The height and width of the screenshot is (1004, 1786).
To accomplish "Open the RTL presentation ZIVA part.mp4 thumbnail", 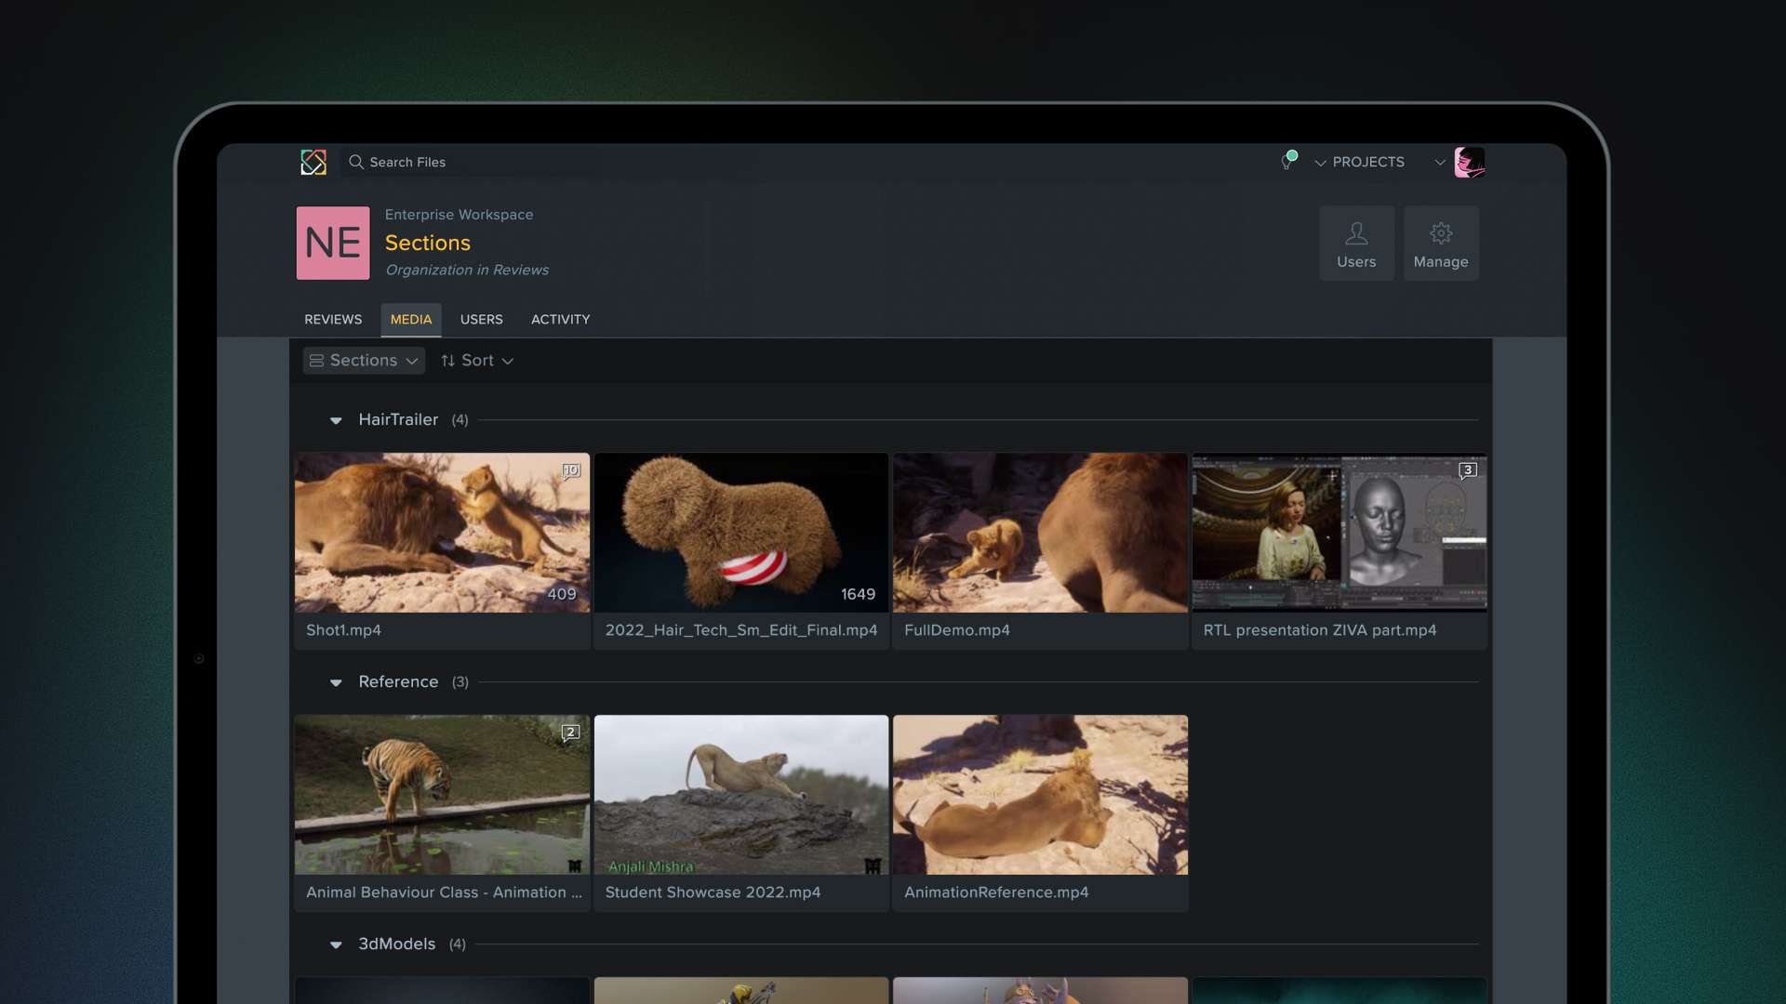I will pos(1339,532).
